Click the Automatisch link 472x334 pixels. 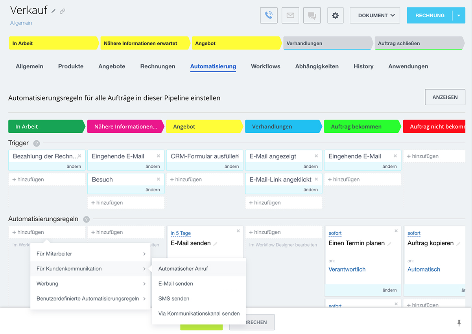(x=424, y=270)
